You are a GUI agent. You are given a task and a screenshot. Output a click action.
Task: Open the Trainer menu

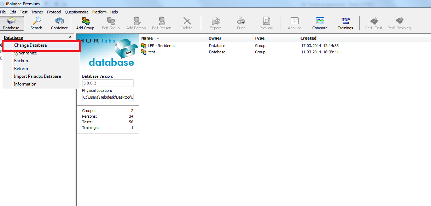[x=37, y=12]
